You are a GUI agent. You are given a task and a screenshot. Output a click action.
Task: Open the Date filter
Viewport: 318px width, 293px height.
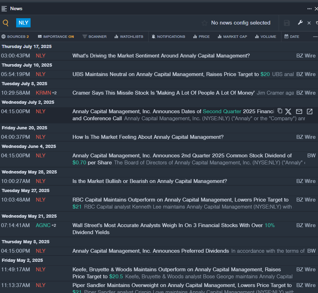click(x=292, y=36)
